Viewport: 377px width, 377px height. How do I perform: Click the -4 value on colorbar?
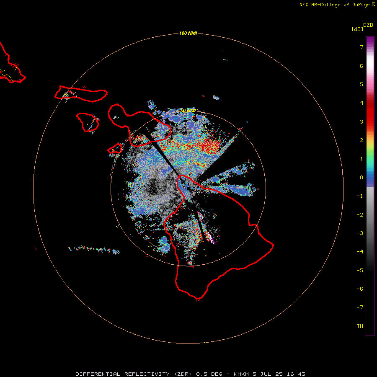(360, 252)
